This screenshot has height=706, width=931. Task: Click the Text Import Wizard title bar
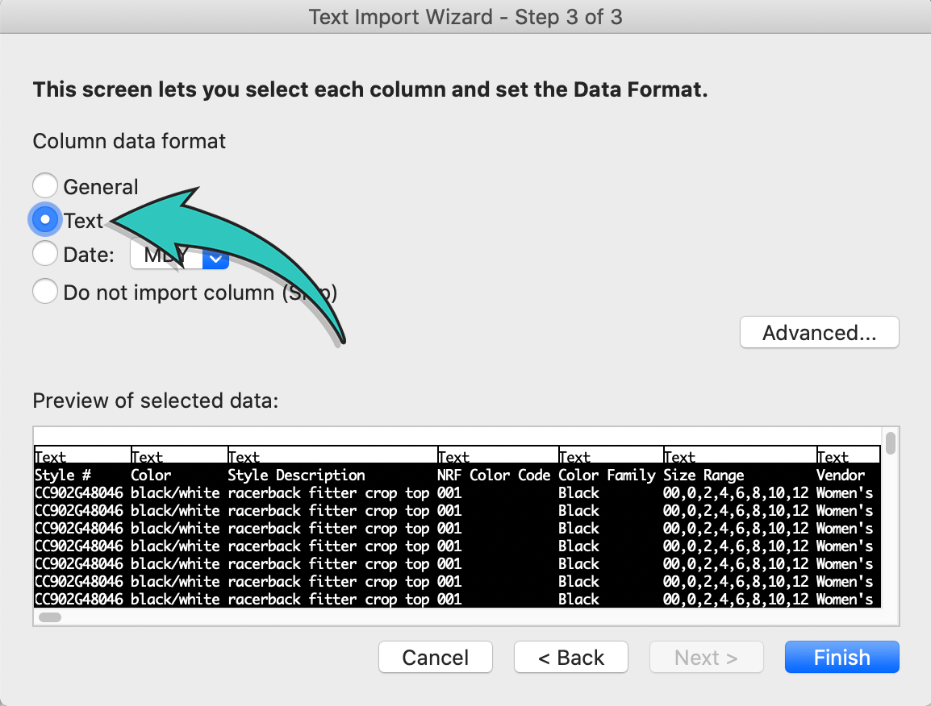pos(465,17)
